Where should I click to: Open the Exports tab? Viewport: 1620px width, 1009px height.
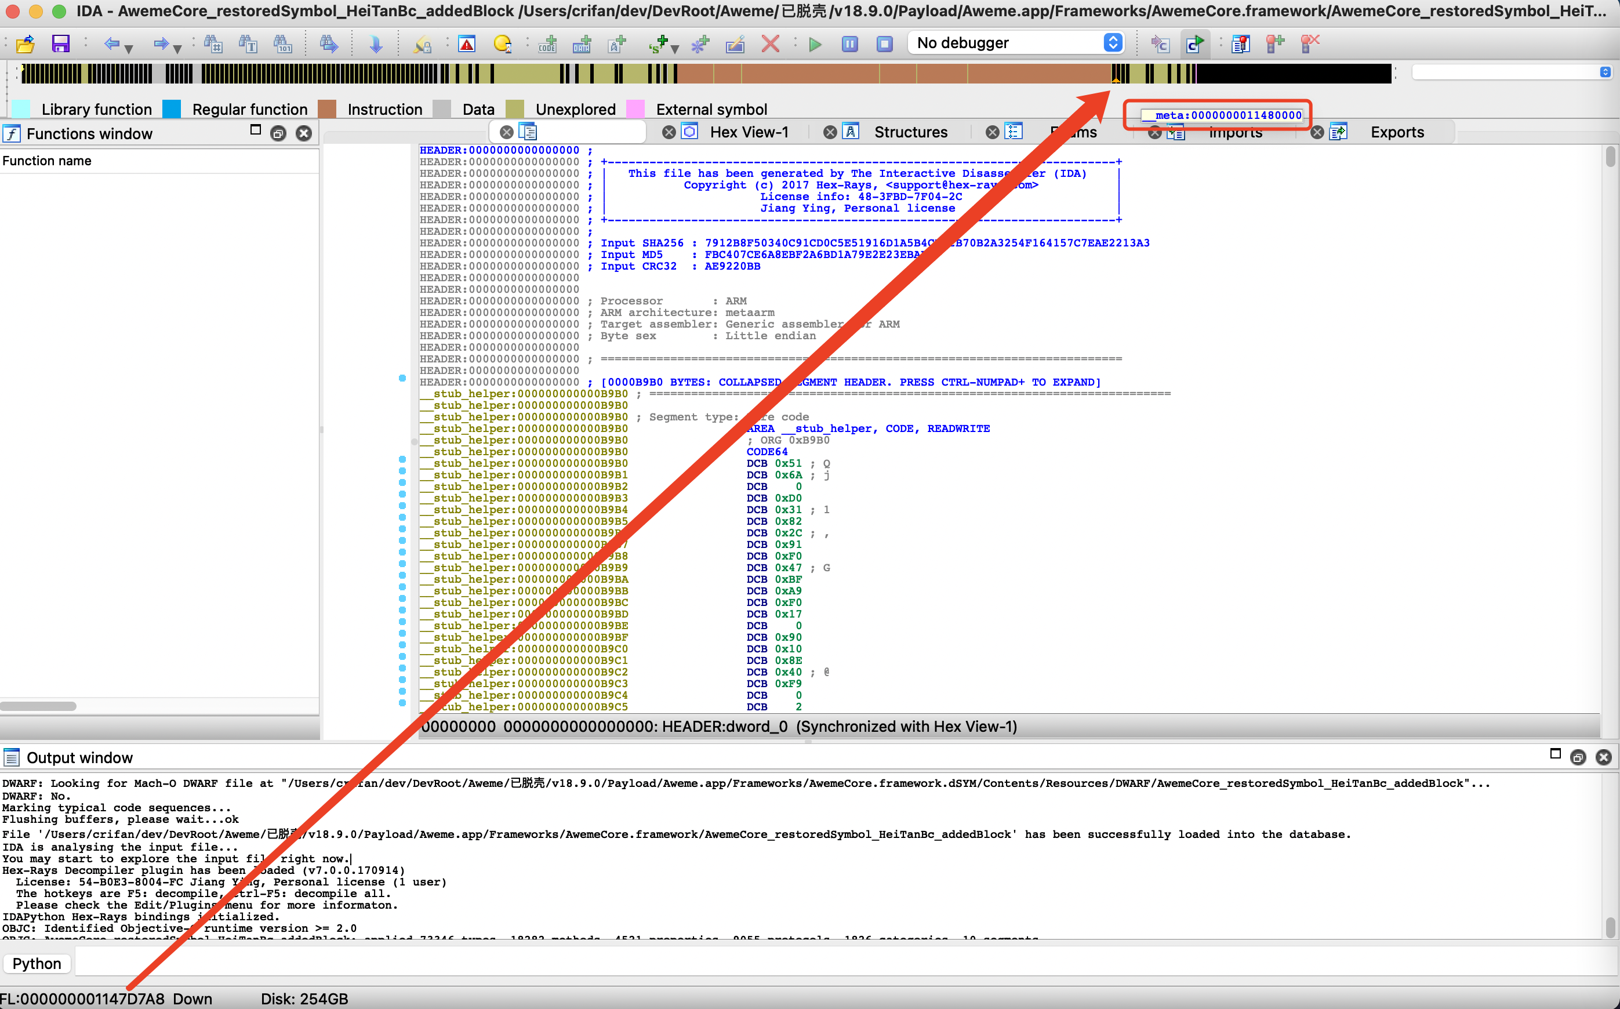coord(1397,132)
